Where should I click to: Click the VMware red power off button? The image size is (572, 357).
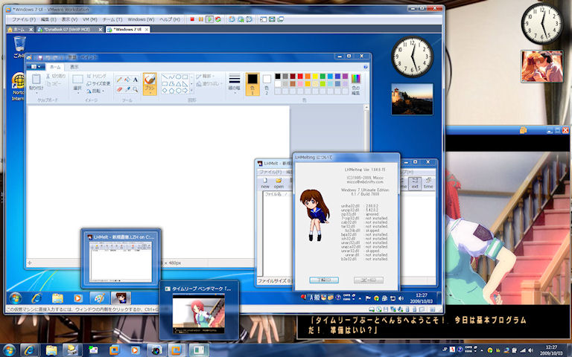[192, 19]
